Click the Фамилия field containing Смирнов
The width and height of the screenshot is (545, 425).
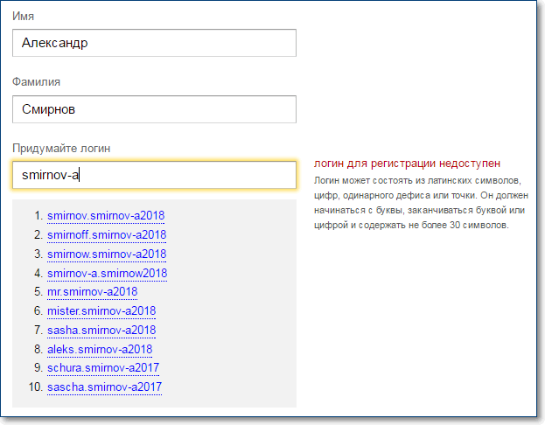click(x=154, y=109)
